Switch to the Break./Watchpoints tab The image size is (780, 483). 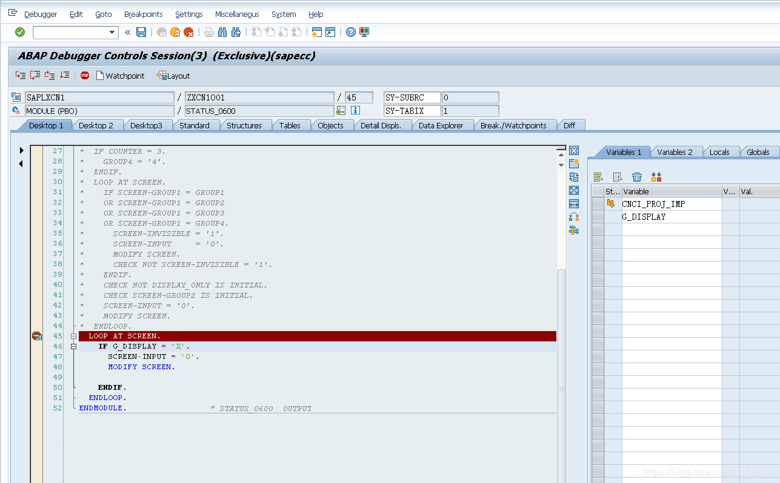click(x=513, y=125)
